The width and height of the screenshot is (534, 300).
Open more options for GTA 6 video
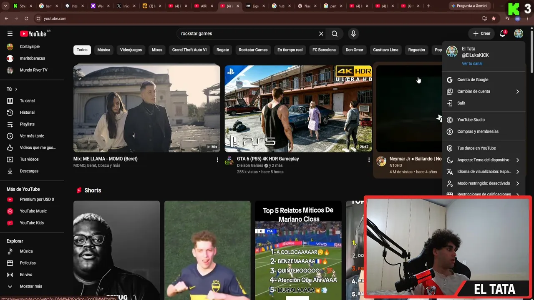click(x=369, y=160)
